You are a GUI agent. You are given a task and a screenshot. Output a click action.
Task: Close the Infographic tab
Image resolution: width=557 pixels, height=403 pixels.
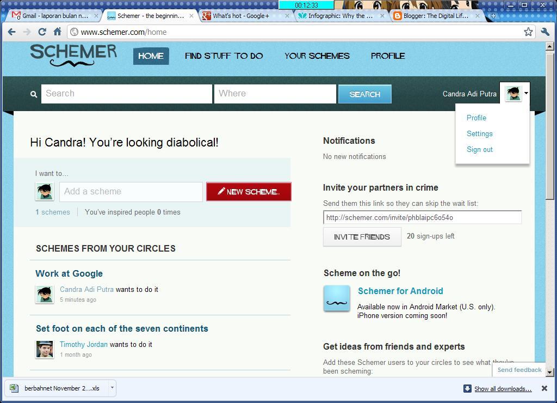(382, 16)
